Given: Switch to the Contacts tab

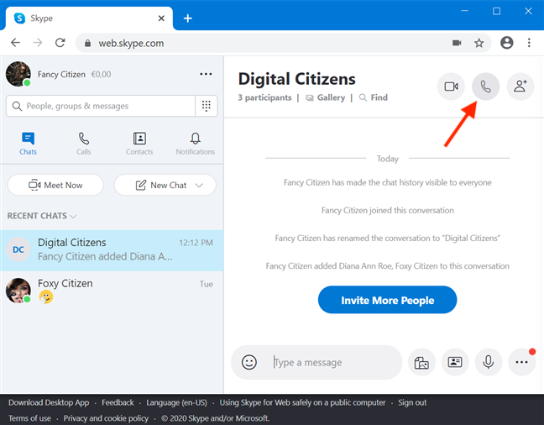Looking at the screenshot, I should click(x=139, y=144).
